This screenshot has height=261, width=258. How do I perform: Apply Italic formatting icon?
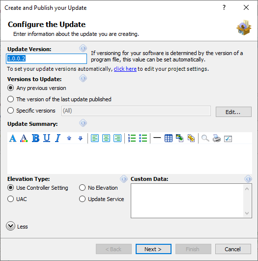click(x=57, y=138)
